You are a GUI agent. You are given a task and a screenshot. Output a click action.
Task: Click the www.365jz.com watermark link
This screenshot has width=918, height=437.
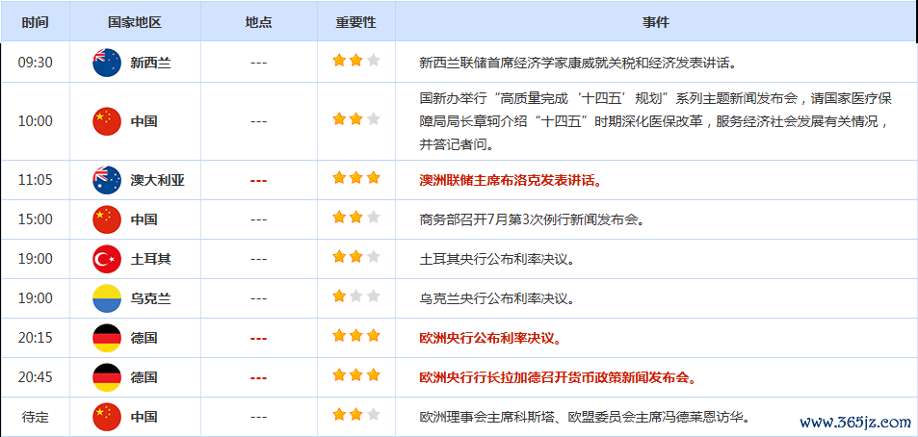[x=854, y=422]
